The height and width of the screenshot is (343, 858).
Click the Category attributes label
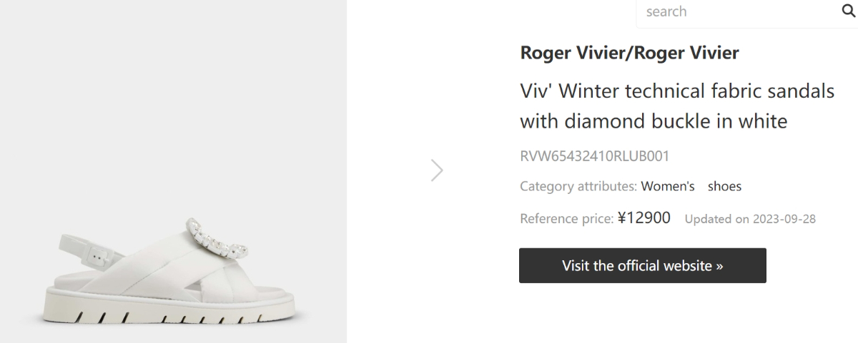click(578, 186)
